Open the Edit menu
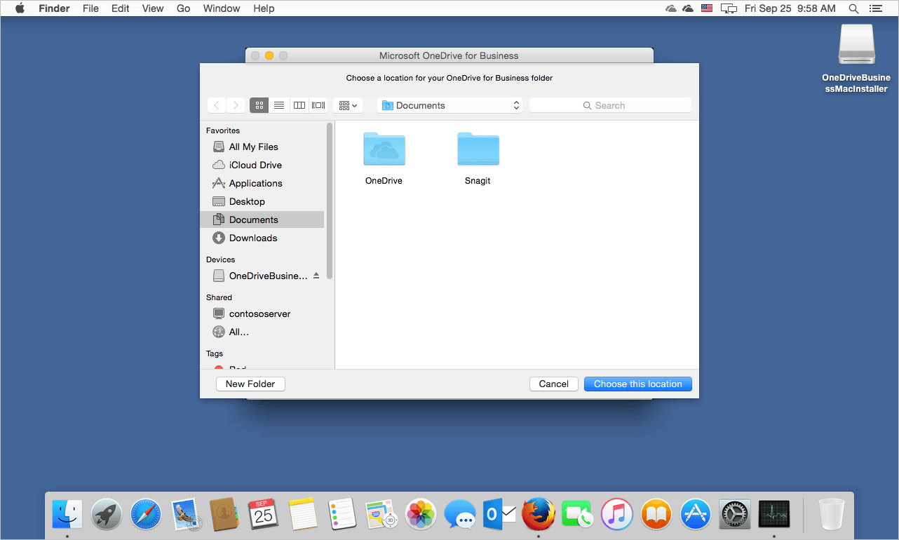Screen dimensions: 899x540 point(121,8)
